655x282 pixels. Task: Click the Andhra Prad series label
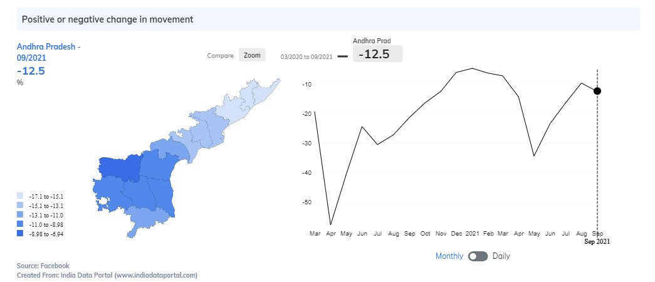(x=372, y=41)
